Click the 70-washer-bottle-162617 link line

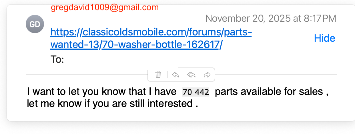coord(136,45)
